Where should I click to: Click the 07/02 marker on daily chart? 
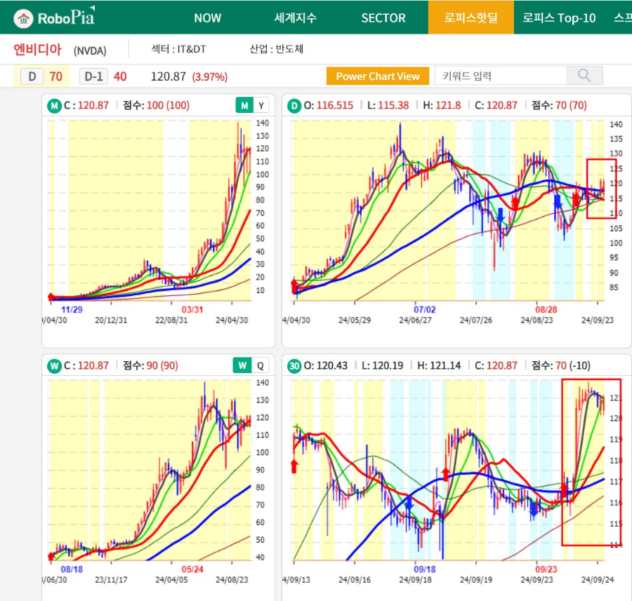point(424,309)
